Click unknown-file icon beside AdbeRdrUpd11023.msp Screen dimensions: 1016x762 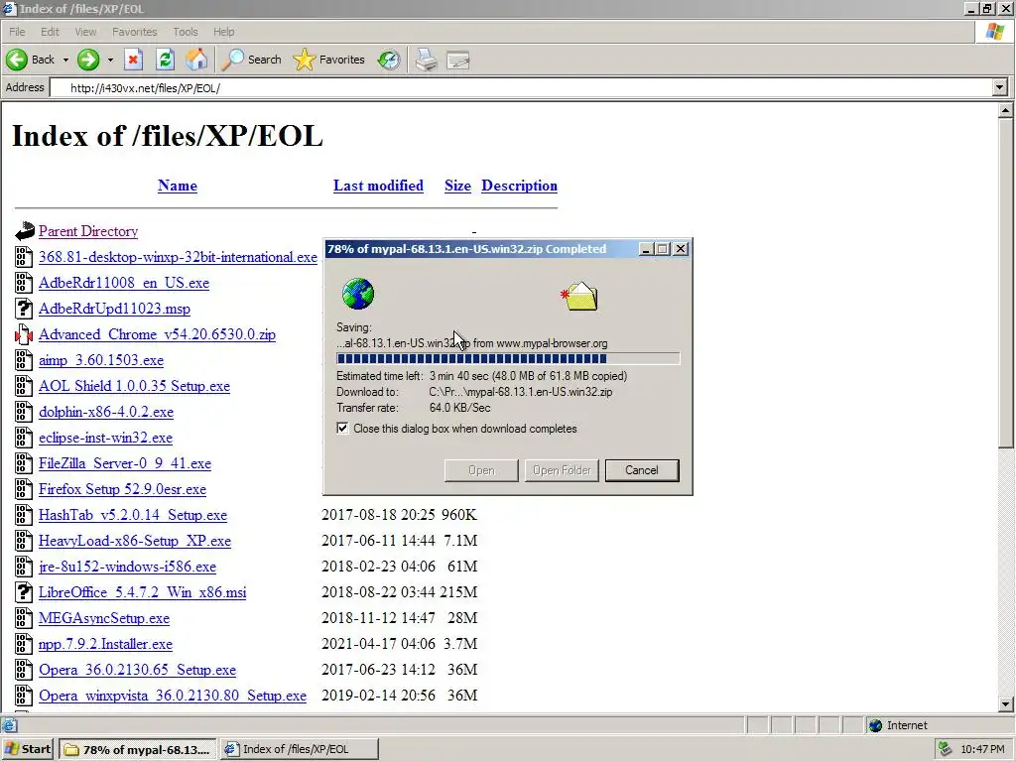(x=24, y=309)
